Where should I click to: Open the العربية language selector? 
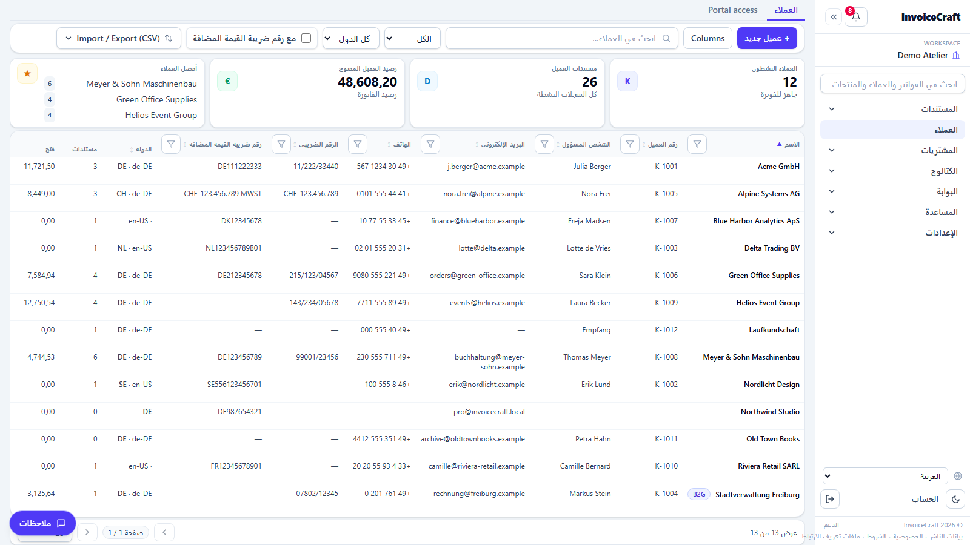pos(885,476)
